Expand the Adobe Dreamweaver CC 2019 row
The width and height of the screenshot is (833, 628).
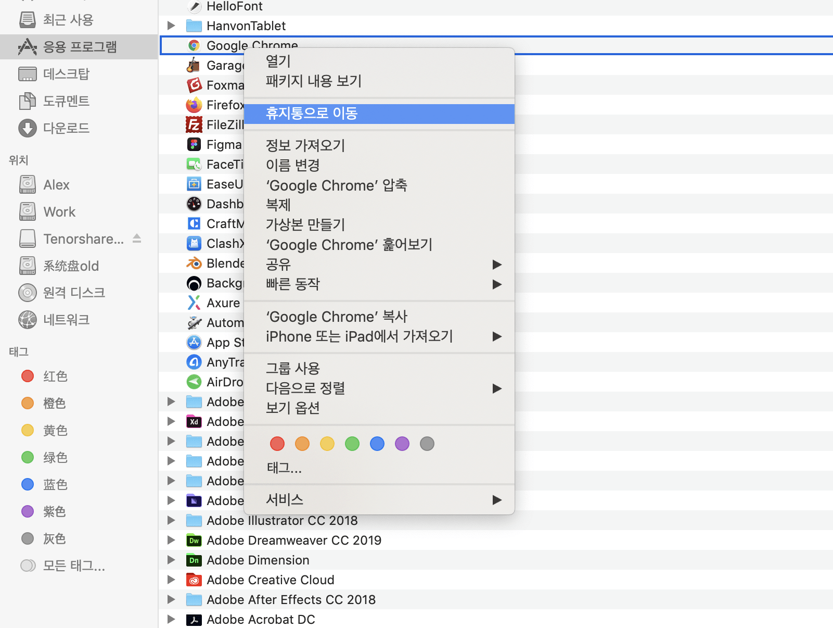pyautogui.click(x=171, y=540)
